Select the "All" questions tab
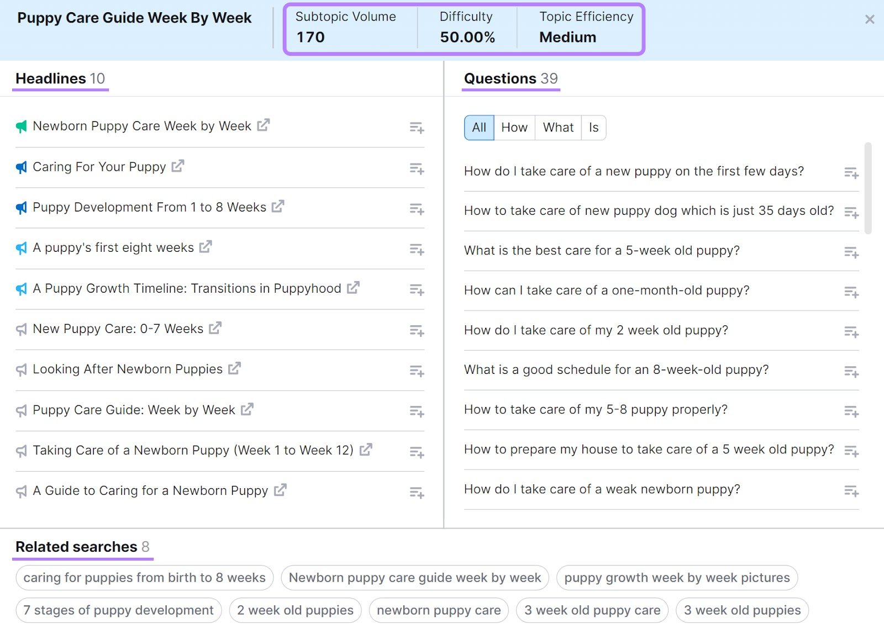 [478, 128]
